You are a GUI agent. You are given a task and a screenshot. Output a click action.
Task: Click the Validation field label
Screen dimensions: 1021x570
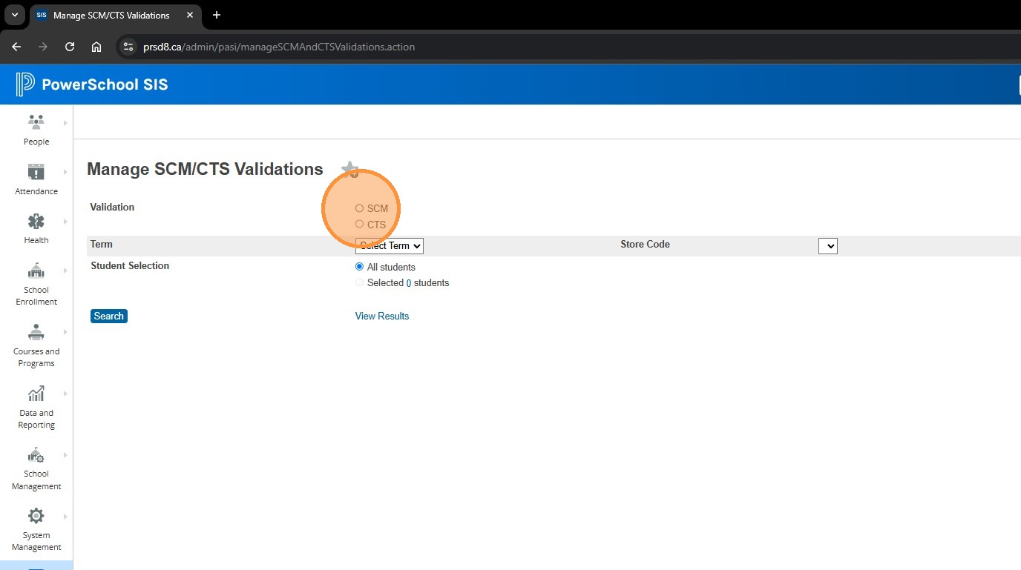(x=112, y=208)
